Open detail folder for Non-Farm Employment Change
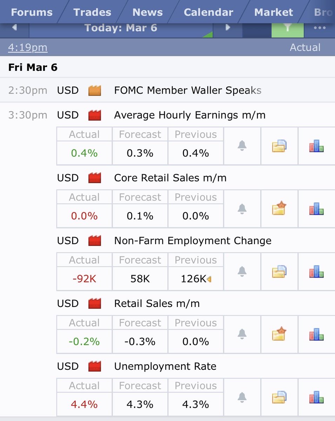The height and width of the screenshot is (421, 335). click(x=279, y=272)
